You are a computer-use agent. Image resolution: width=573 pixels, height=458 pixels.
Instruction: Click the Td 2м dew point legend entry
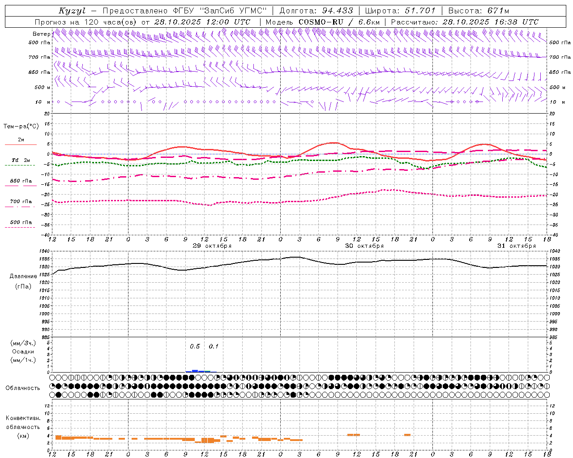click(x=21, y=160)
